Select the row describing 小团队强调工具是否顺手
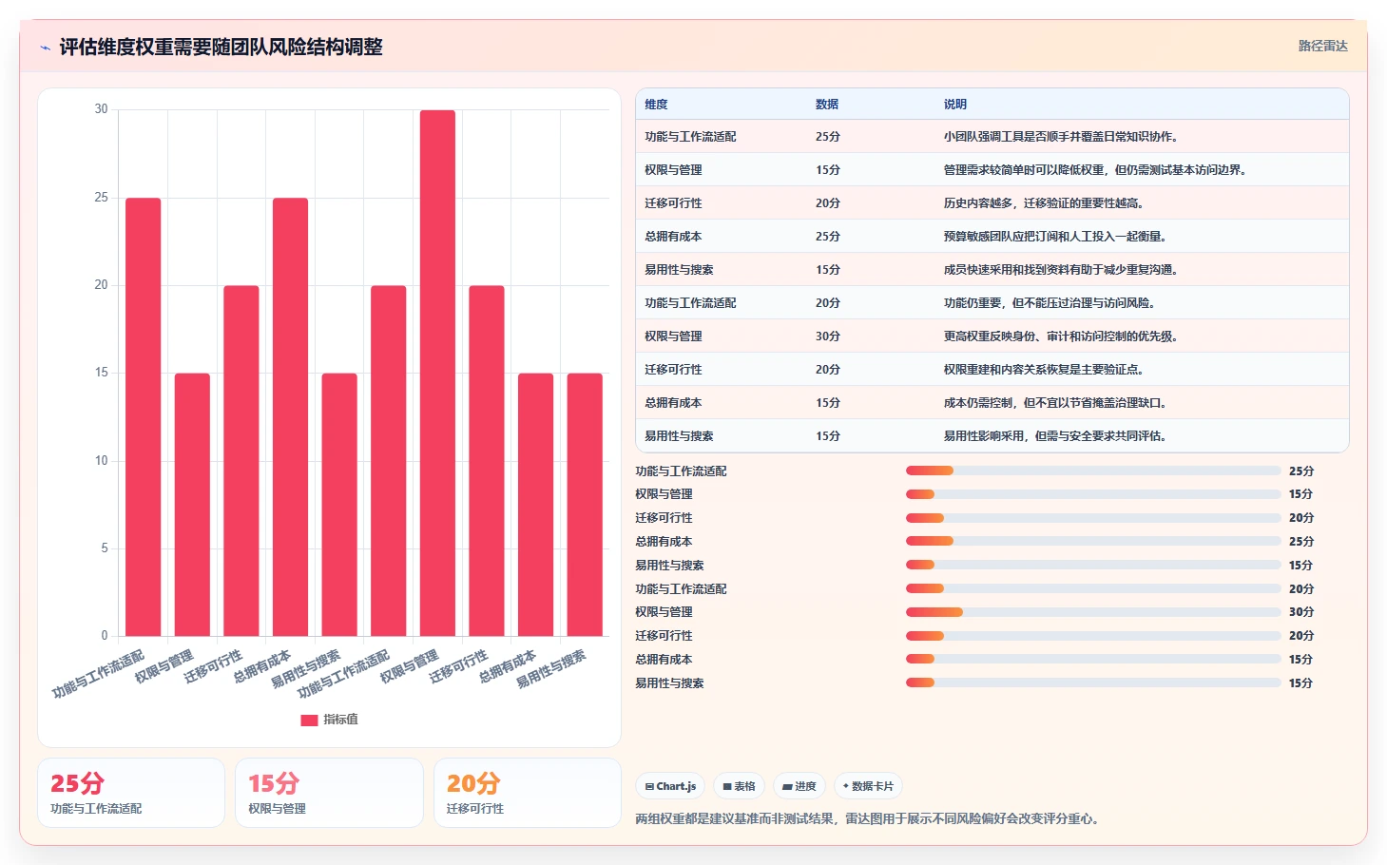Viewport: 1387px width, 865px height. [992, 137]
